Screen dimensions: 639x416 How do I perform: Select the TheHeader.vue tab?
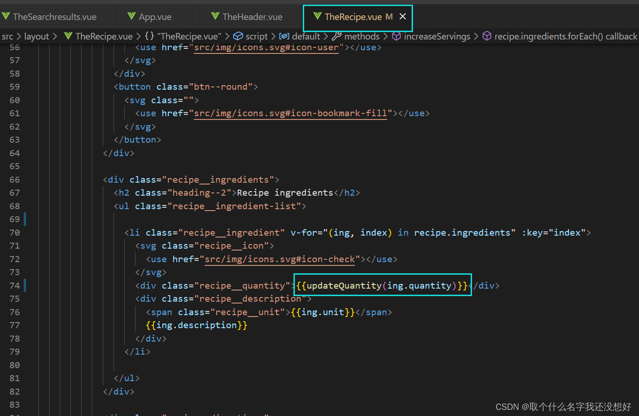point(247,17)
